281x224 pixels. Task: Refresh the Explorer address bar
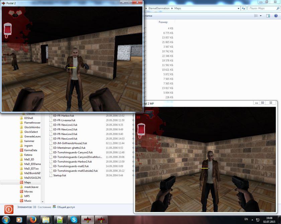pos(244,8)
